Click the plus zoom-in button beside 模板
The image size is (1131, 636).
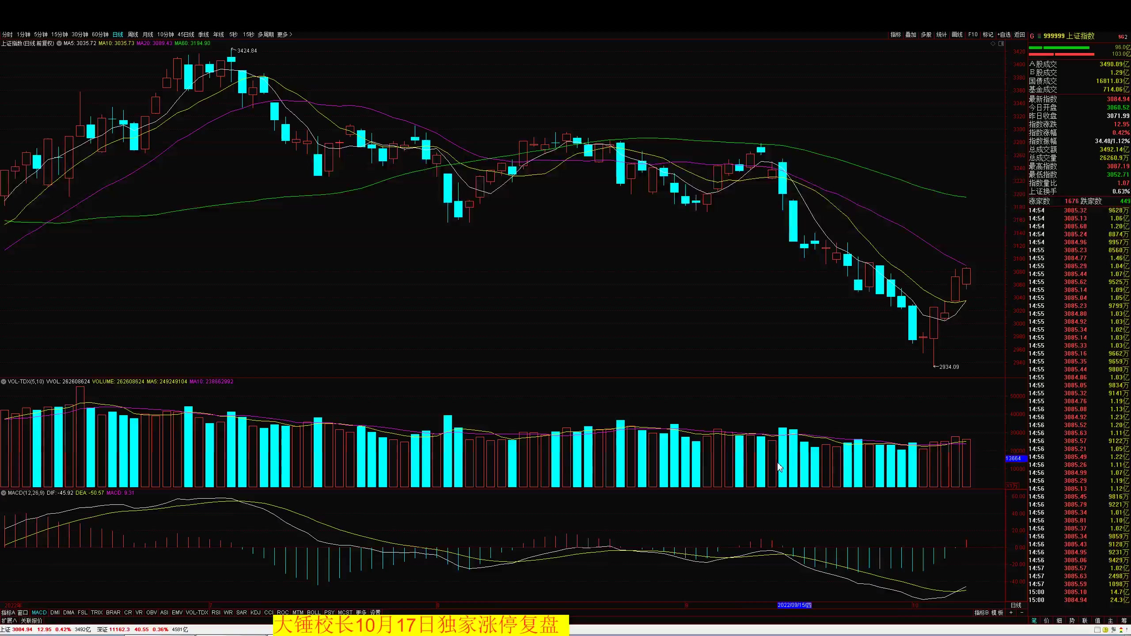click(1011, 613)
